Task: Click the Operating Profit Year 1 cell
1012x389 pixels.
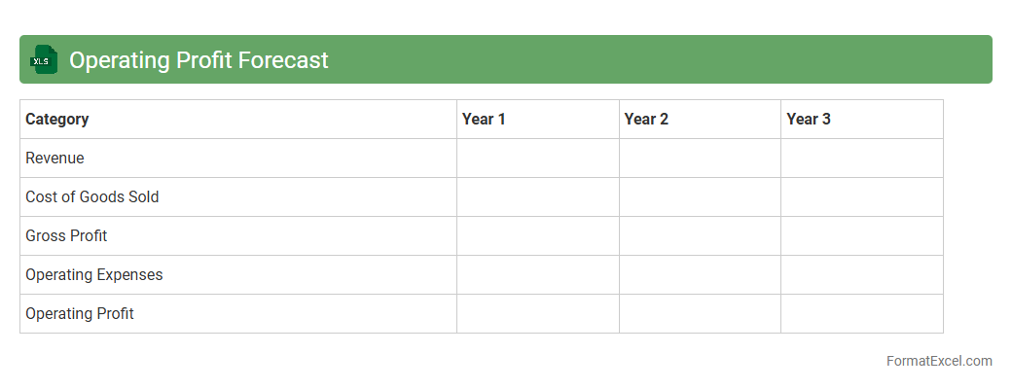Action: (x=537, y=314)
